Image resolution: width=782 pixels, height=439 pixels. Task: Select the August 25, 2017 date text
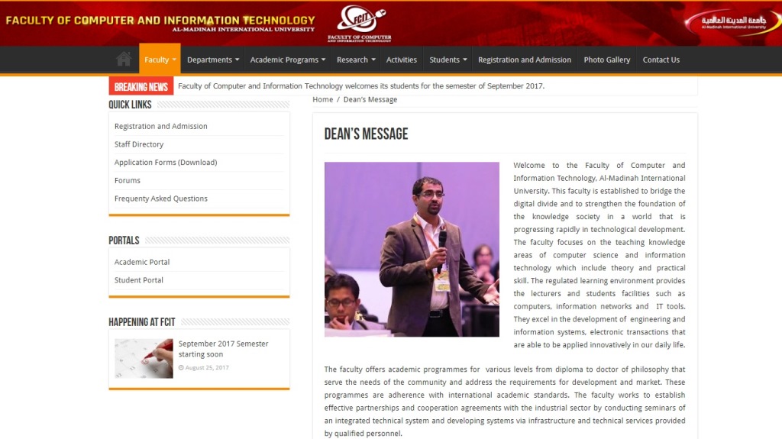[207, 368]
